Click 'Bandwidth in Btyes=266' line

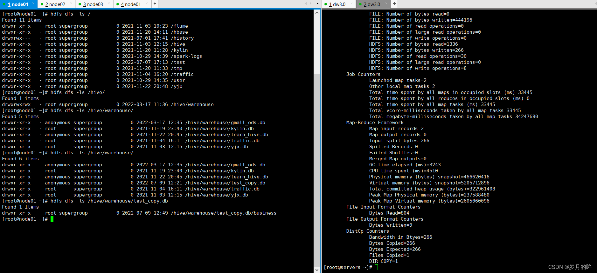(x=400, y=237)
